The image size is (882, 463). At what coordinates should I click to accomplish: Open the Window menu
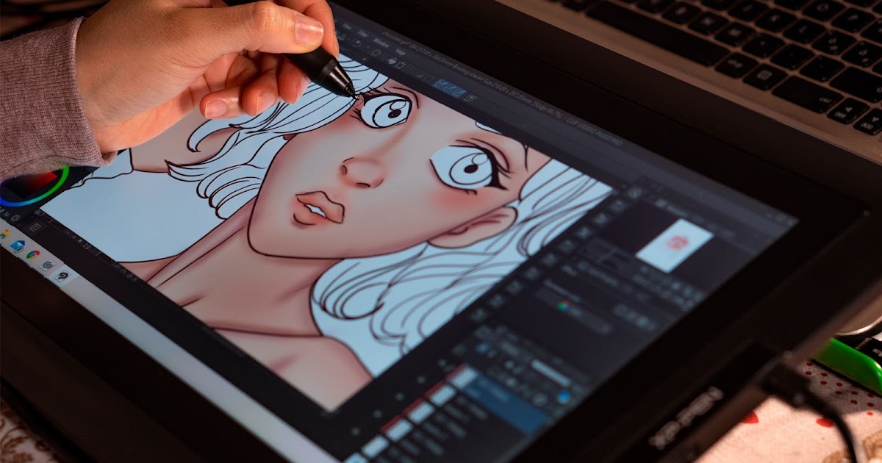point(381,42)
